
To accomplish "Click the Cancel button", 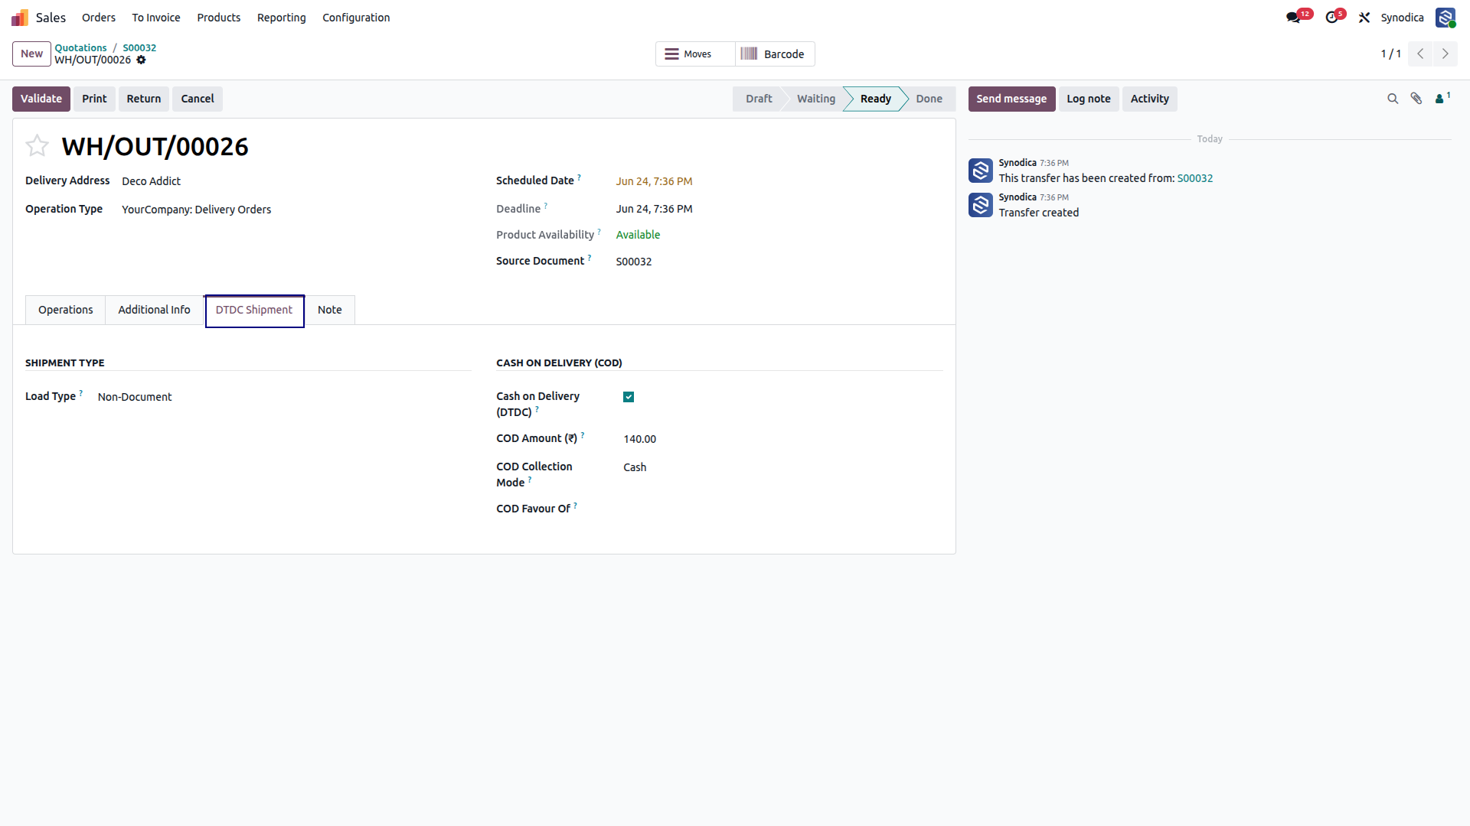I will coord(198,99).
